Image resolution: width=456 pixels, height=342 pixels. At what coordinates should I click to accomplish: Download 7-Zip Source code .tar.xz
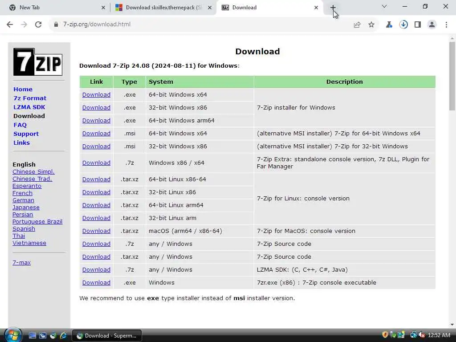(96, 257)
